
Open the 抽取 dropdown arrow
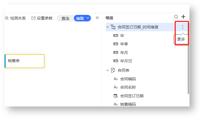click(x=88, y=18)
